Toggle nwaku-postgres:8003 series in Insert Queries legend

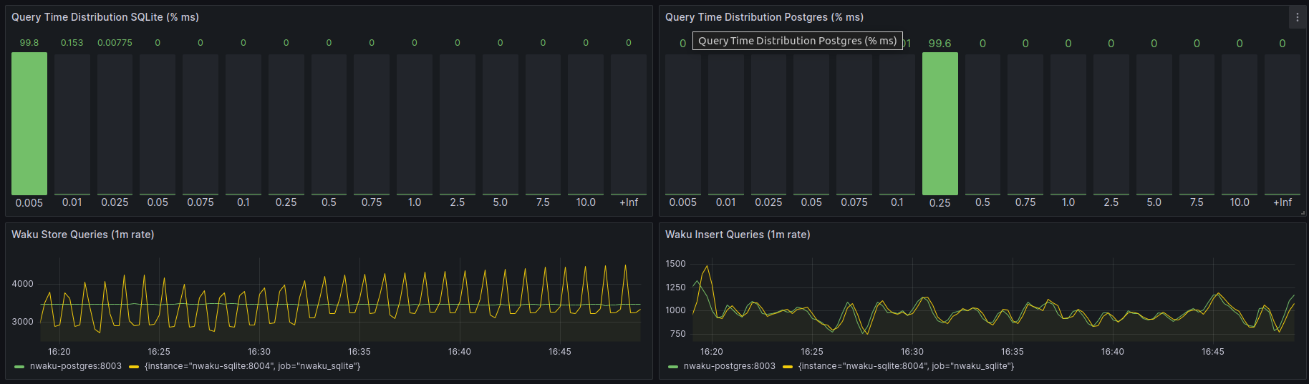(729, 366)
